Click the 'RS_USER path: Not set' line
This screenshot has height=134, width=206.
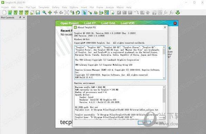86,107
